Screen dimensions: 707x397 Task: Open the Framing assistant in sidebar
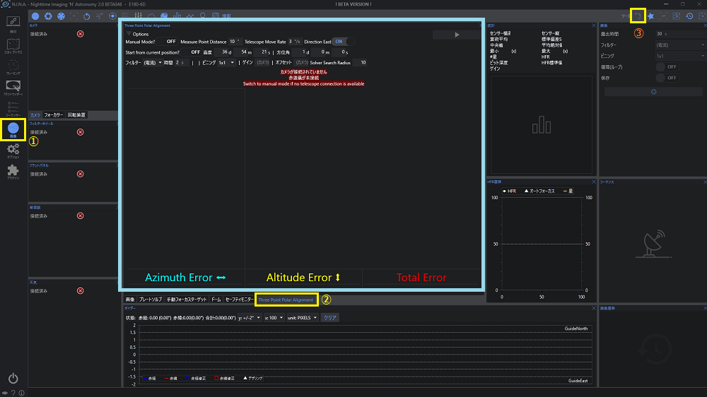(13, 66)
